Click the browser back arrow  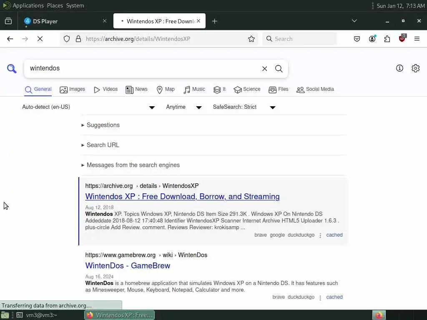pos(10,39)
